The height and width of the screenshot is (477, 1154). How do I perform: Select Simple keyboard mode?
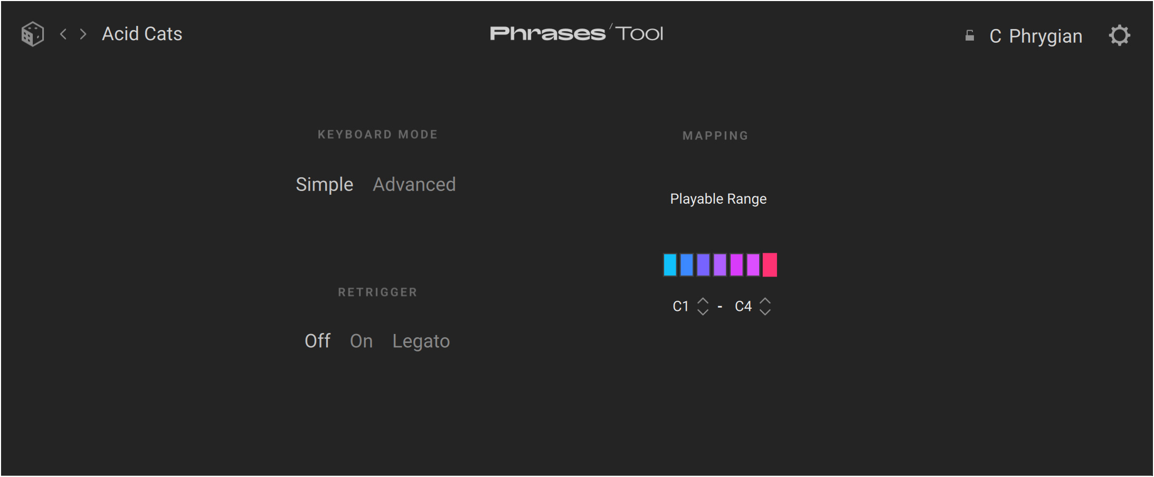click(324, 185)
